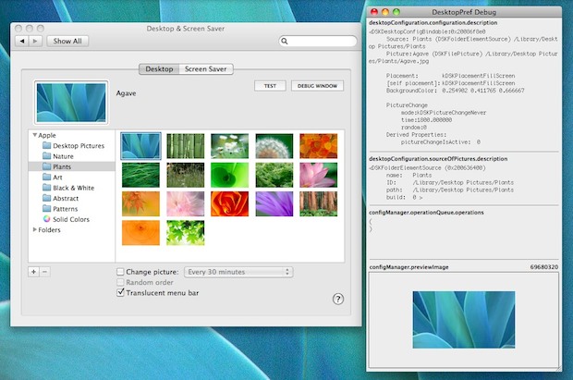This screenshot has width=573, height=380.
Task: Go forward with the right arrow toolbar button
Action: pos(35,41)
